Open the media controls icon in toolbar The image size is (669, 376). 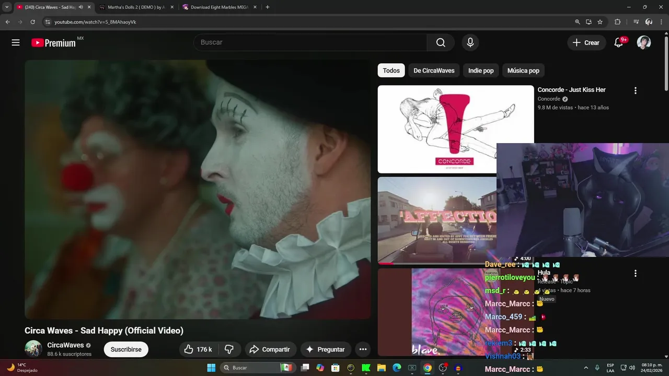636,22
